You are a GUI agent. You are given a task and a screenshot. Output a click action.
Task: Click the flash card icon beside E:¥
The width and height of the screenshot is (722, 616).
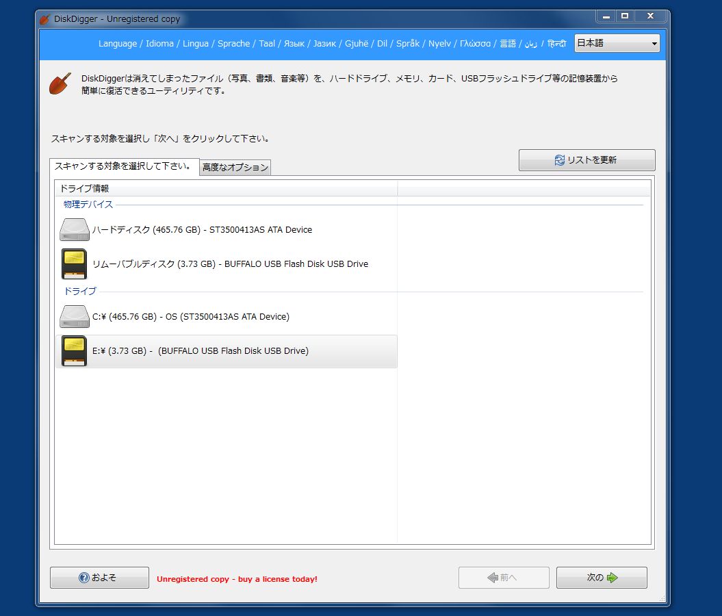point(74,351)
